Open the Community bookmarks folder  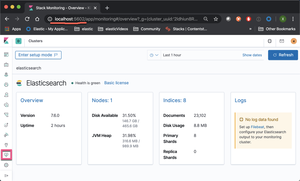pyautogui.click(x=147, y=29)
